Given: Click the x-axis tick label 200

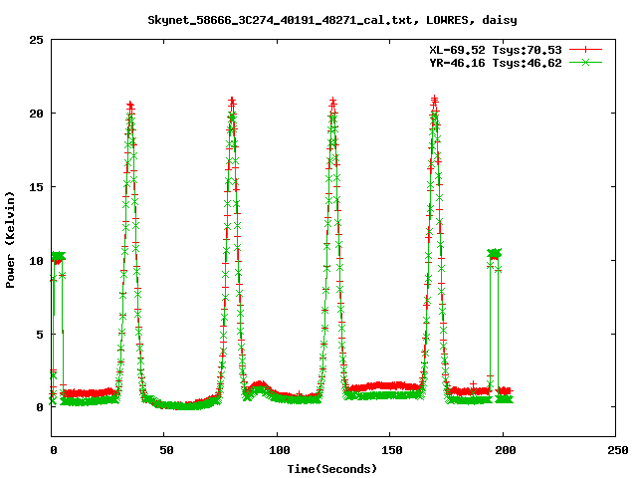Looking at the screenshot, I should coord(505,450).
